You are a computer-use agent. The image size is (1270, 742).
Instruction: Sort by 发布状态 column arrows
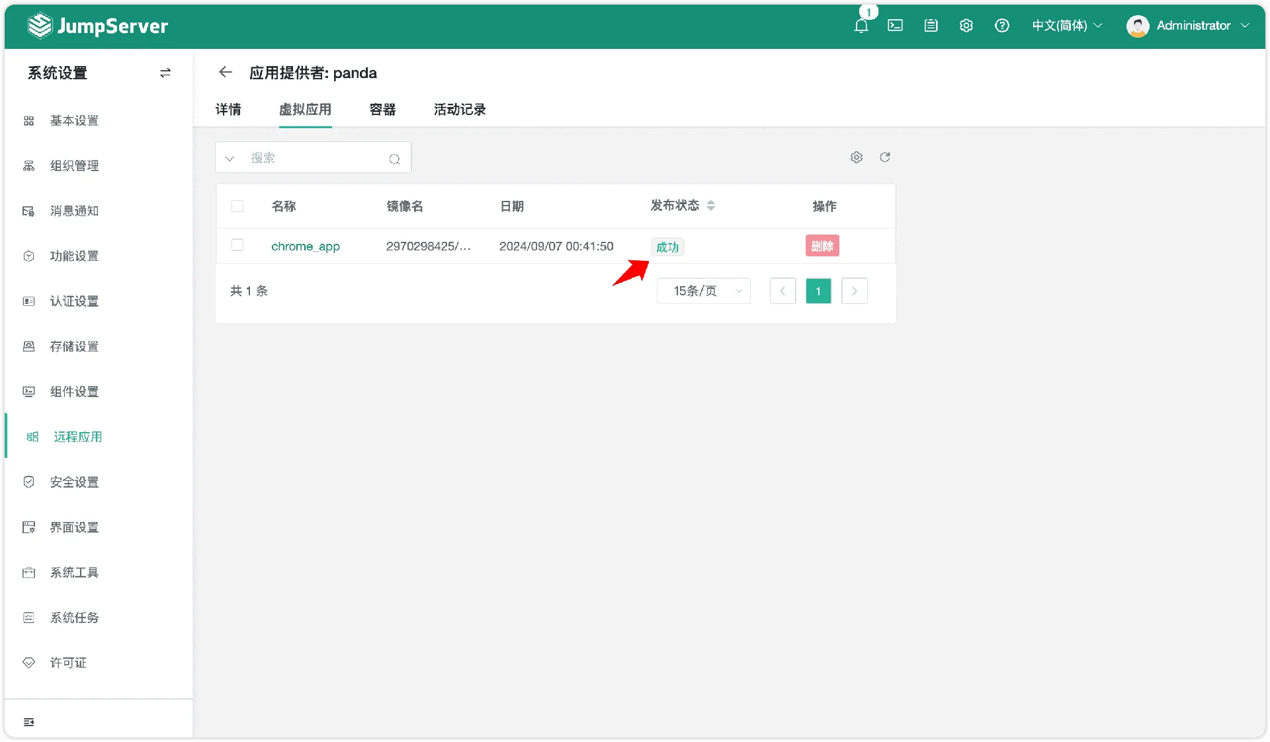pyautogui.click(x=710, y=205)
